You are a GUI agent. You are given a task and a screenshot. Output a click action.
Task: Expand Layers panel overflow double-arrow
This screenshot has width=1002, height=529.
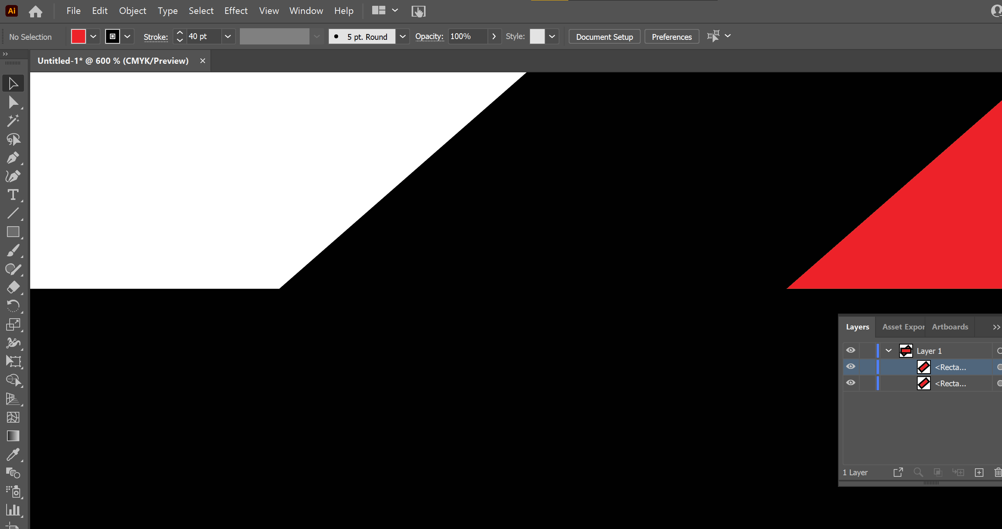(x=996, y=327)
